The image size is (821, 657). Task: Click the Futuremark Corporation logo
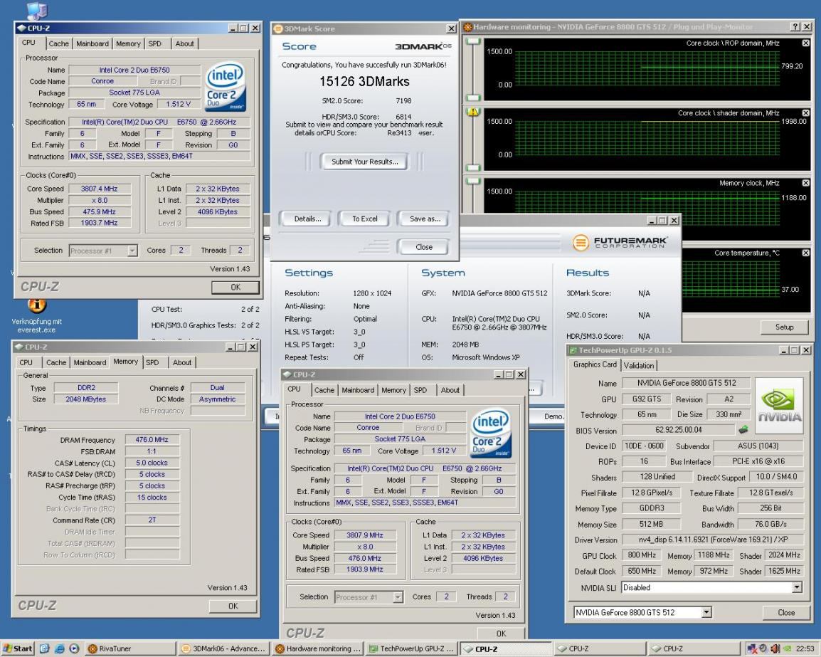620,243
